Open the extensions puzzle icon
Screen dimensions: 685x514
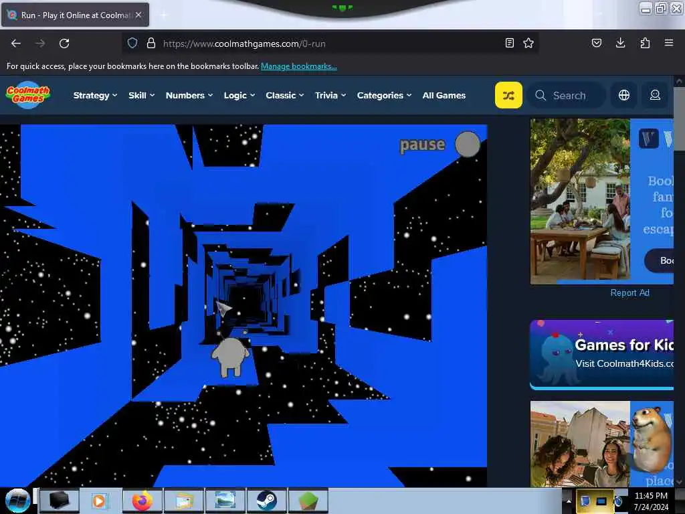(645, 43)
